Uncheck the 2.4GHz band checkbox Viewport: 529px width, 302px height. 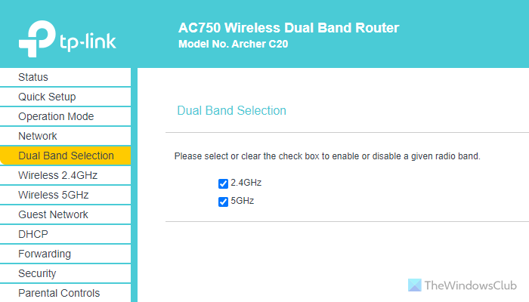[x=223, y=183]
